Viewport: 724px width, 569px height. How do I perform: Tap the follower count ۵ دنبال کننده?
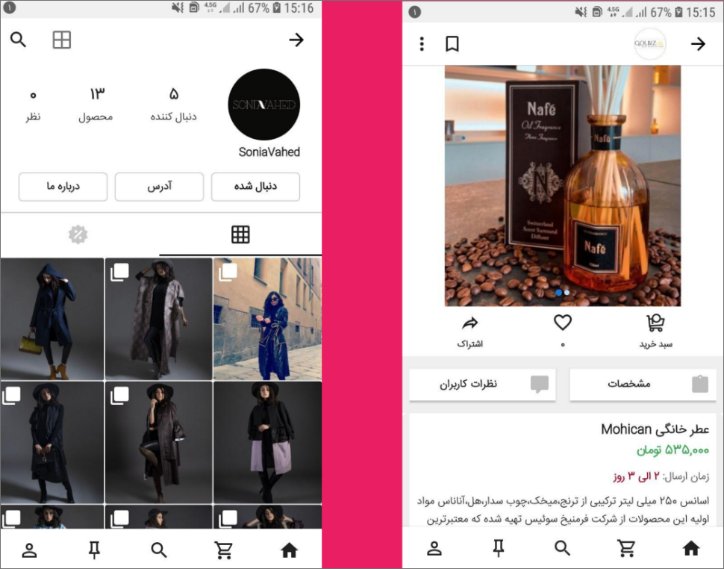pos(174,105)
